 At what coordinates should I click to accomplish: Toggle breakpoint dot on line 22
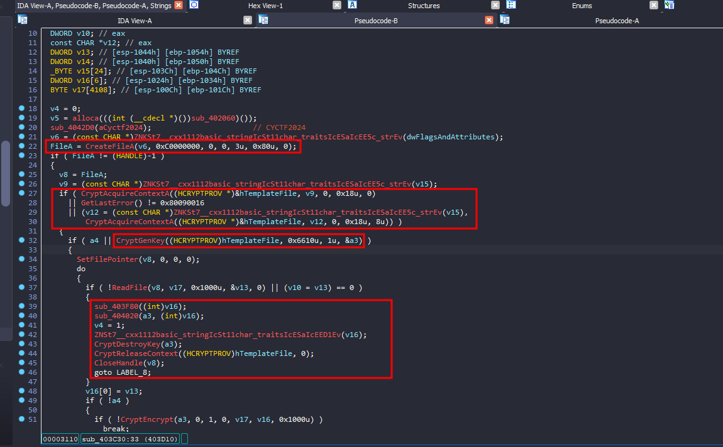pos(23,146)
